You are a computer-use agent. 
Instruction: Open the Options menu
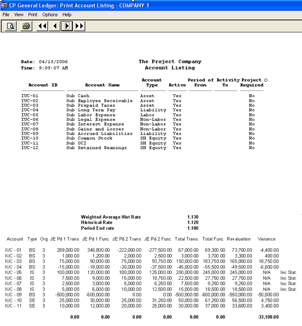(x=50, y=15)
